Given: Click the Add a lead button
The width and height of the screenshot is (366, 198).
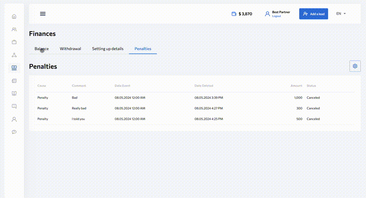Looking at the screenshot, I should pyautogui.click(x=313, y=14).
